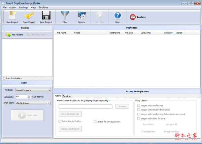Click app icon in title bar
Image resolution: width=202 pixels, height=144 pixels.
(x=3, y=3)
